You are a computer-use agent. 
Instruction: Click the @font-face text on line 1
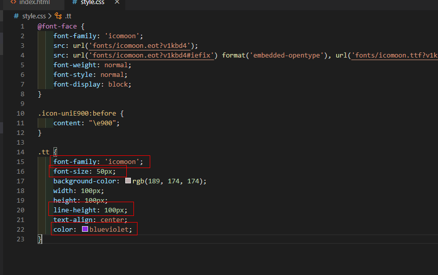pos(57,26)
